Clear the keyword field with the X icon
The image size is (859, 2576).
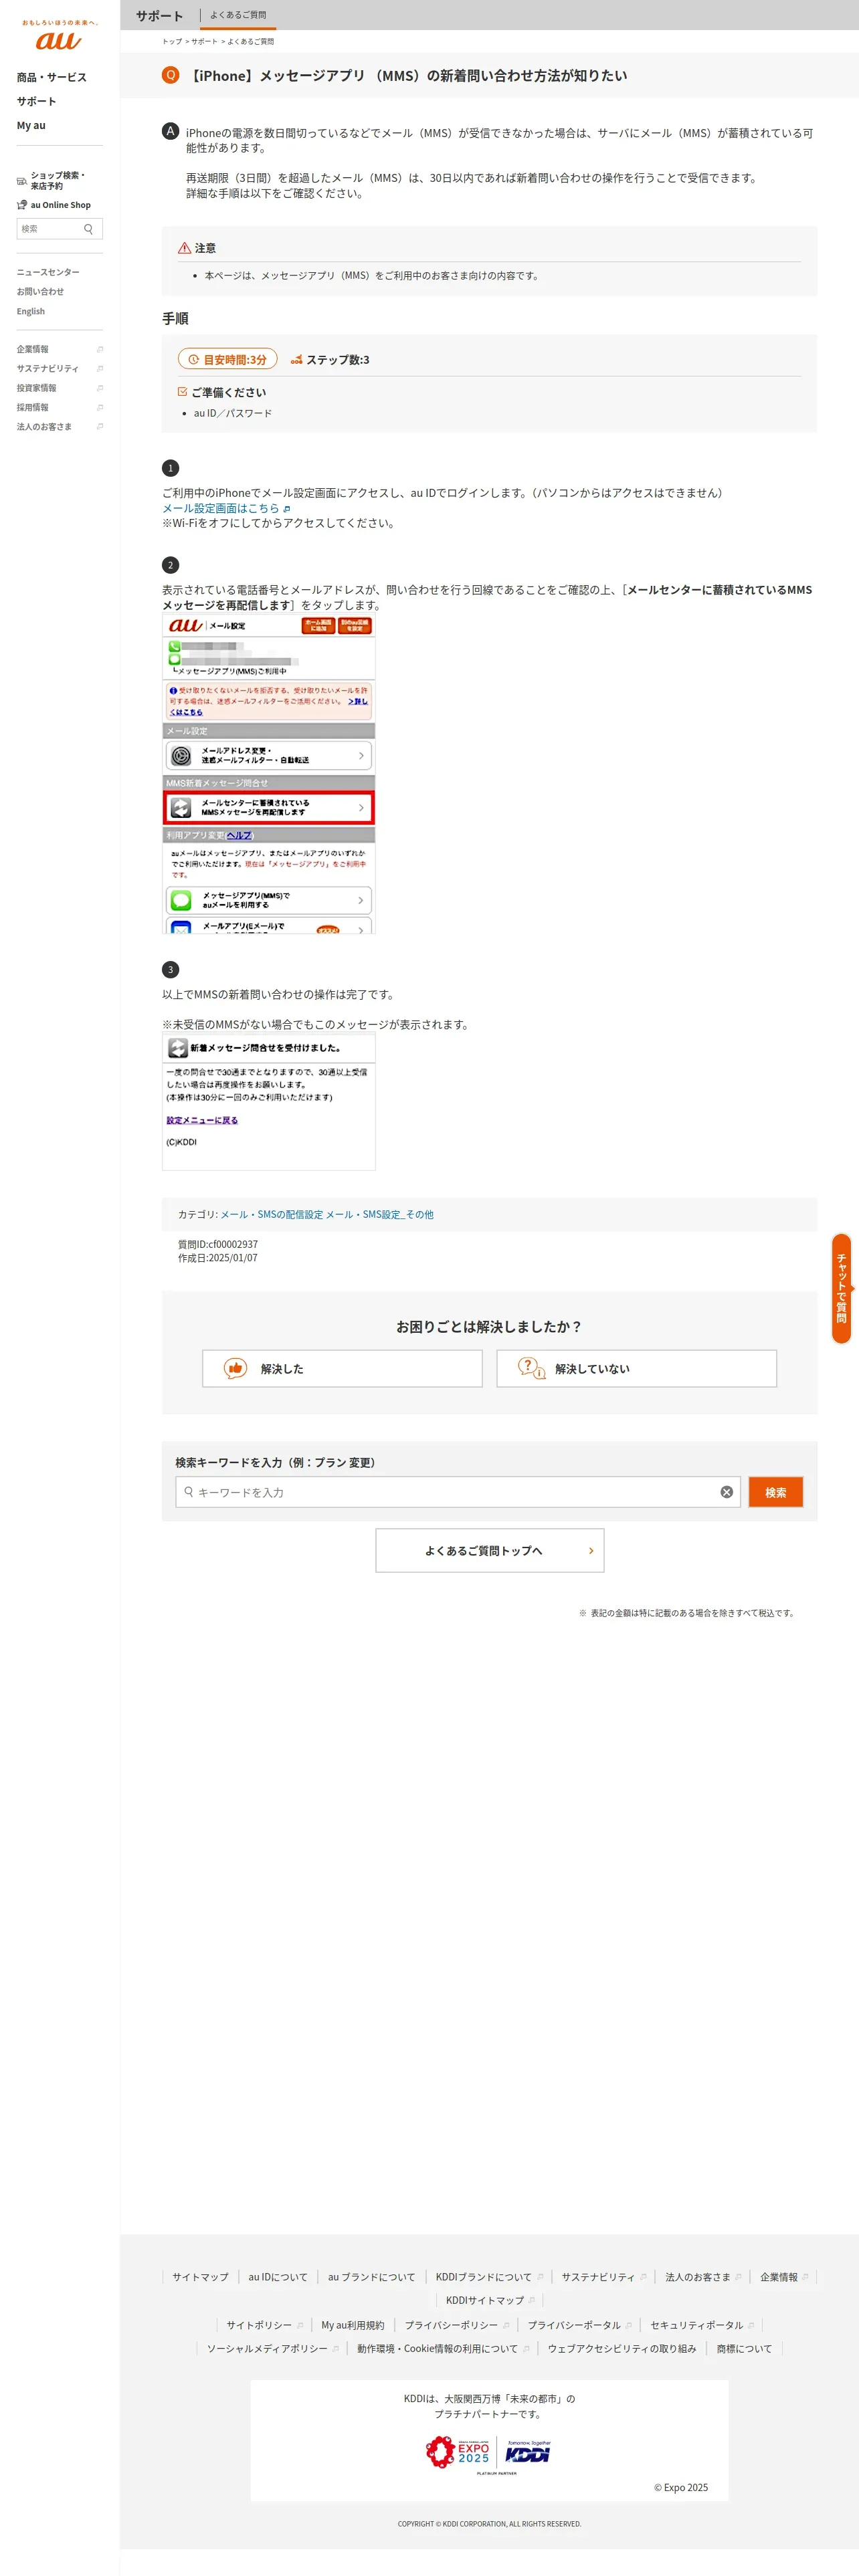coord(727,1492)
